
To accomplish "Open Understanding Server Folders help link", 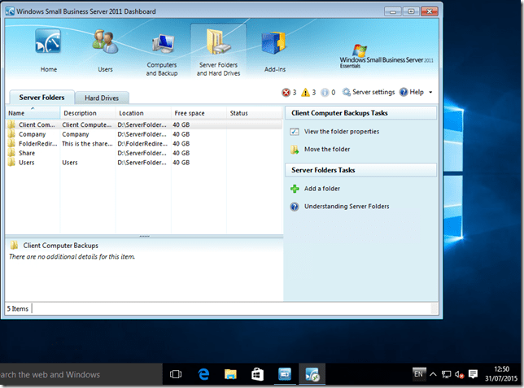I will [346, 207].
